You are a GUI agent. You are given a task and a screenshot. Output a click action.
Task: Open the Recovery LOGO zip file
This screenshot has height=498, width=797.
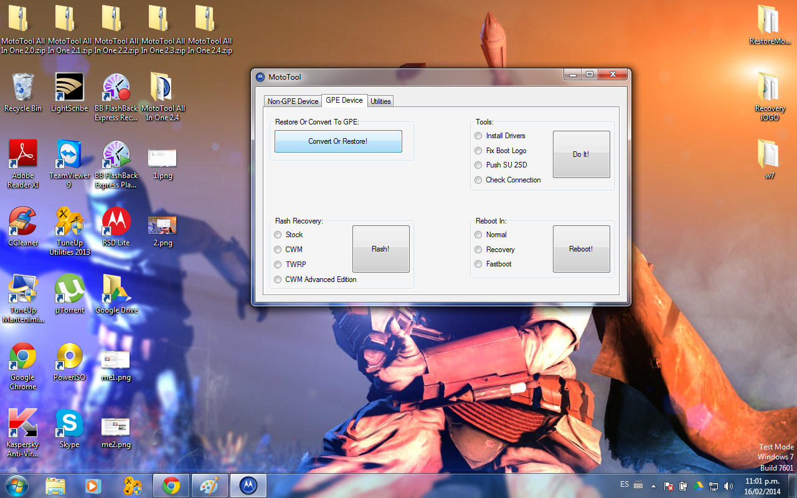[x=770, y=96]
